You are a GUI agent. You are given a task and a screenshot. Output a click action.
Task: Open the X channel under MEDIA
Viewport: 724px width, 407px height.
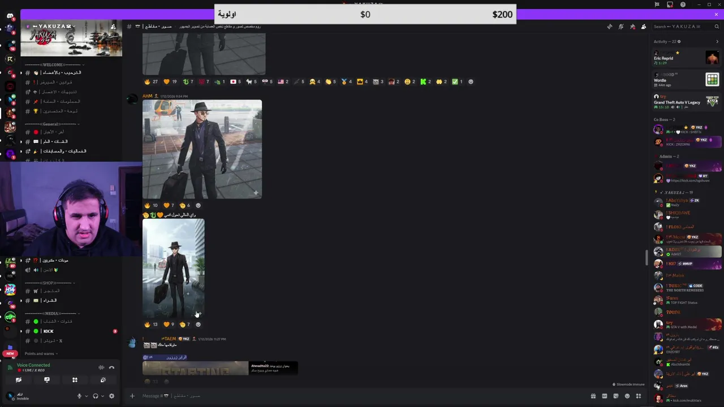coord(71,341)
